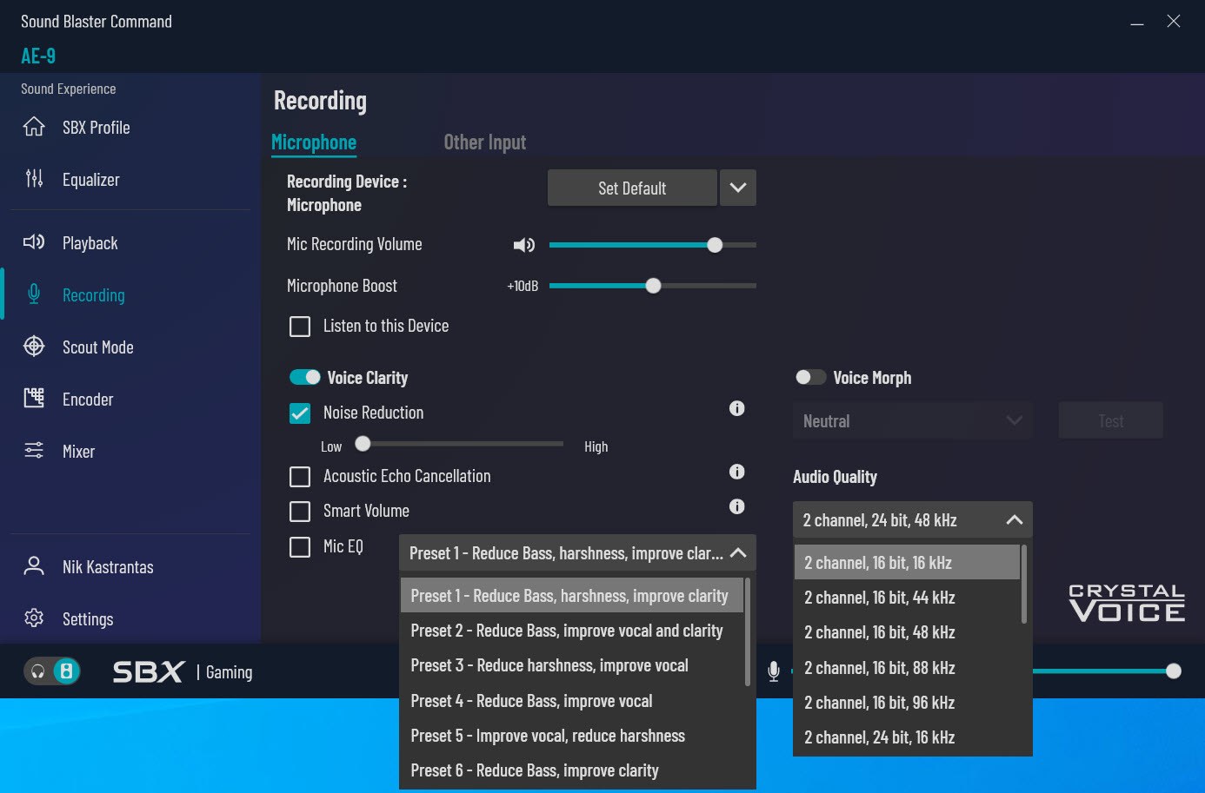Check Listen to this Device
1205x793 pixels.
tap(300, 327)
